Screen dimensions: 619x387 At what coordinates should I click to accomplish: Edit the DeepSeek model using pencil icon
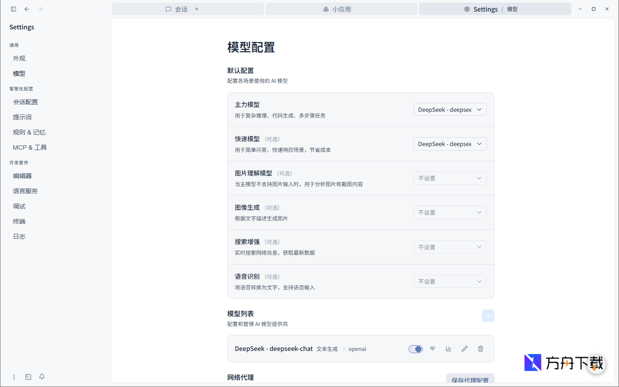coord(464,349)
